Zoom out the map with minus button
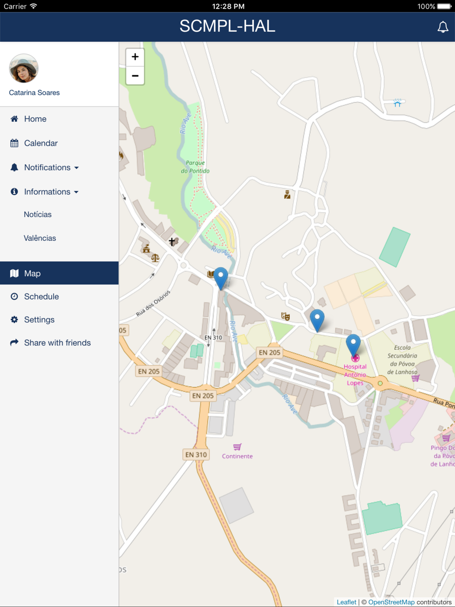Screen dimensions: 455x607 point(135,76)
